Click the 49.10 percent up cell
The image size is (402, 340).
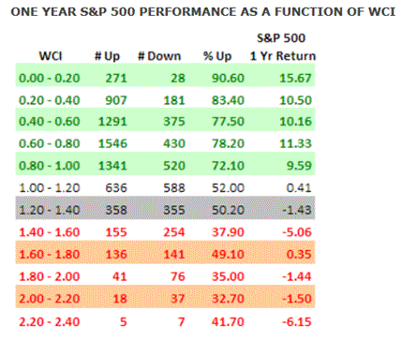(228, 254)
